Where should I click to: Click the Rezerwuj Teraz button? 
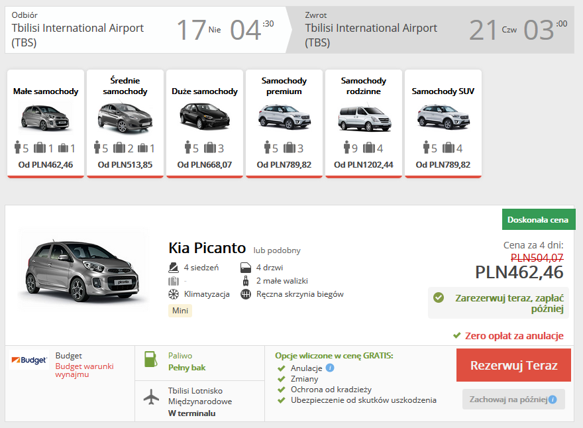click(x=513, y=365)
